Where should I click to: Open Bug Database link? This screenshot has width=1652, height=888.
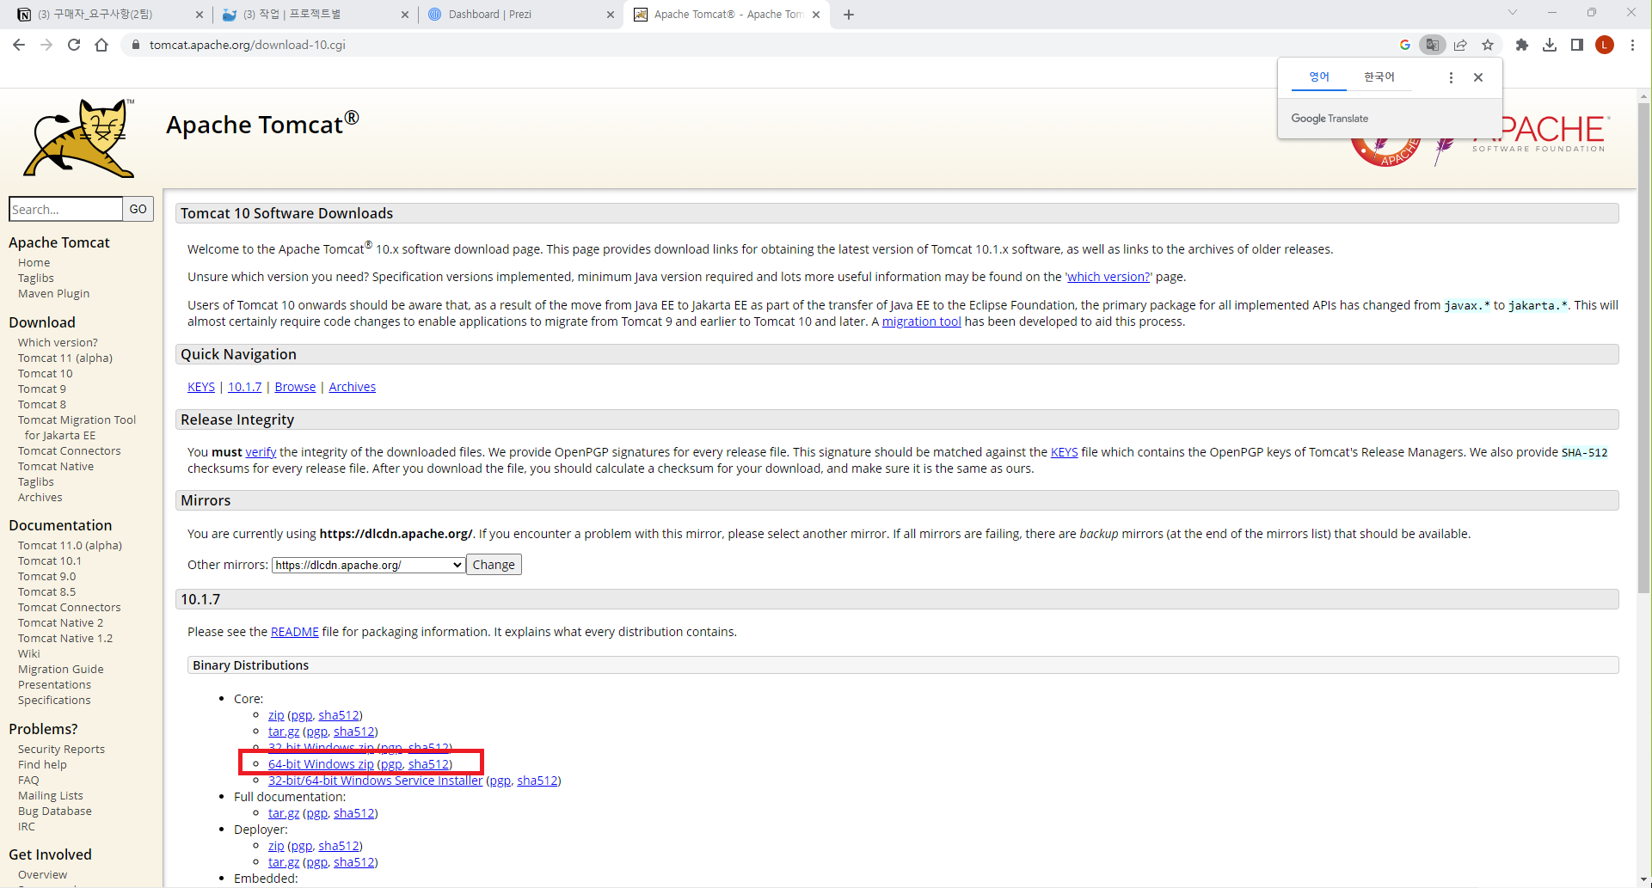pos(55,811)
